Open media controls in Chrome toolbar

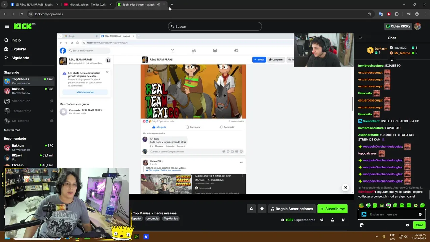(409, 14)
